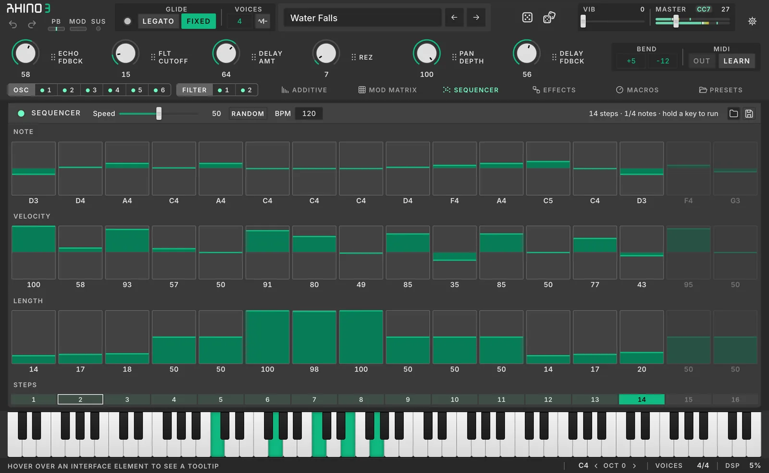Toggle the SUS indicator
769x473 pixels.
[x=98, y=29]
